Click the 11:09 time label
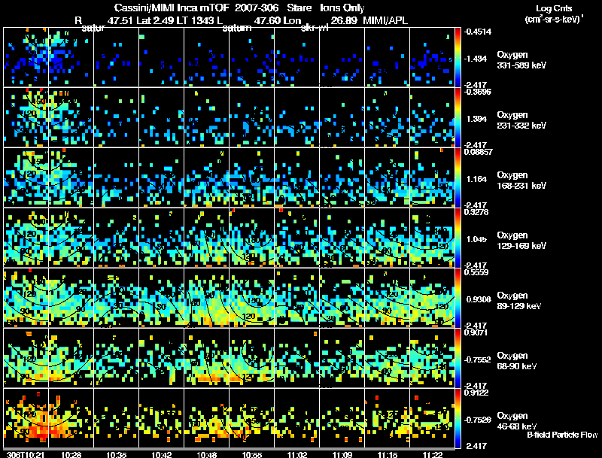The height and width of the screenshot is (458, 602). click(342, 455)
